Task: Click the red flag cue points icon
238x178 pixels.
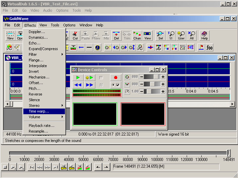Action: (x=201, y=48)
